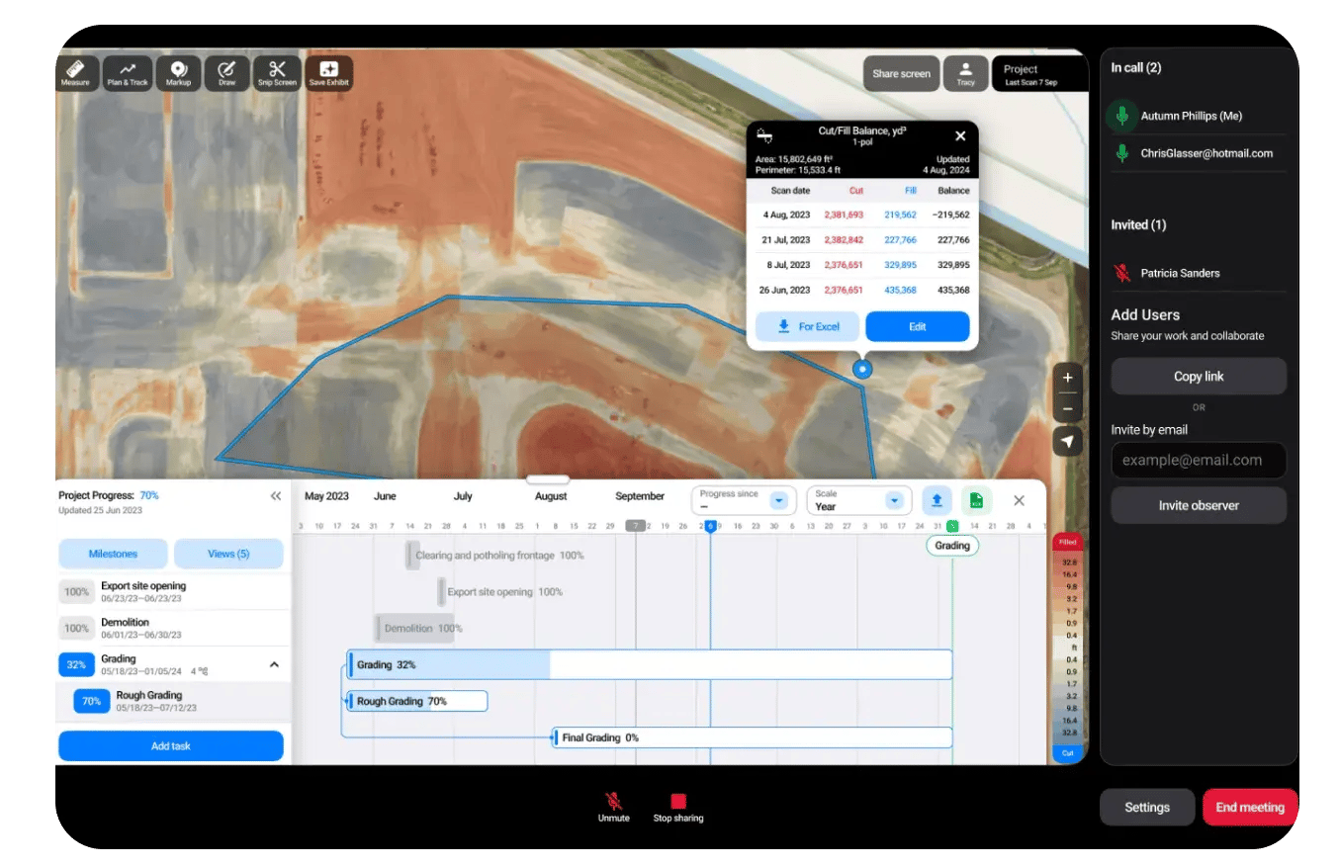Select the Markup tool

[178, 72]
